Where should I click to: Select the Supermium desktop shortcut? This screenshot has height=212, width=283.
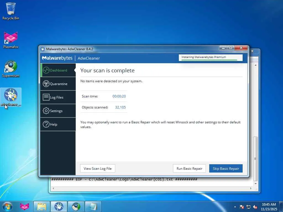(x=11, y=69)
